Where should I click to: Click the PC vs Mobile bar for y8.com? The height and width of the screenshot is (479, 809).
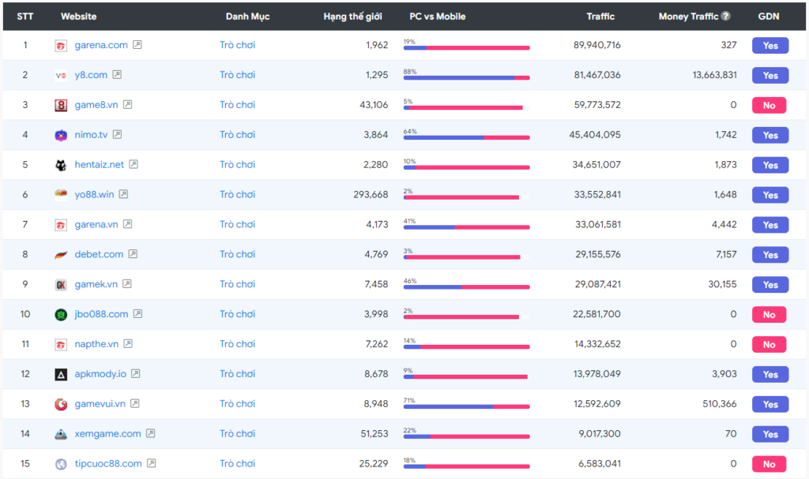click(466, 77)
